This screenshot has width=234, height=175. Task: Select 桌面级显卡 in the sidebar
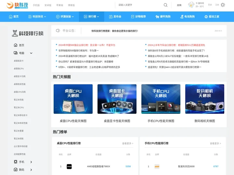click(x=19, y=61)
